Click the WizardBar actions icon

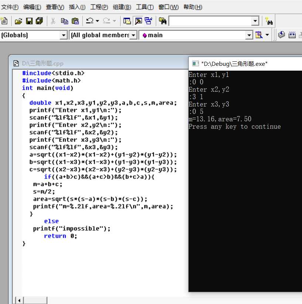[x=259, y=35]
